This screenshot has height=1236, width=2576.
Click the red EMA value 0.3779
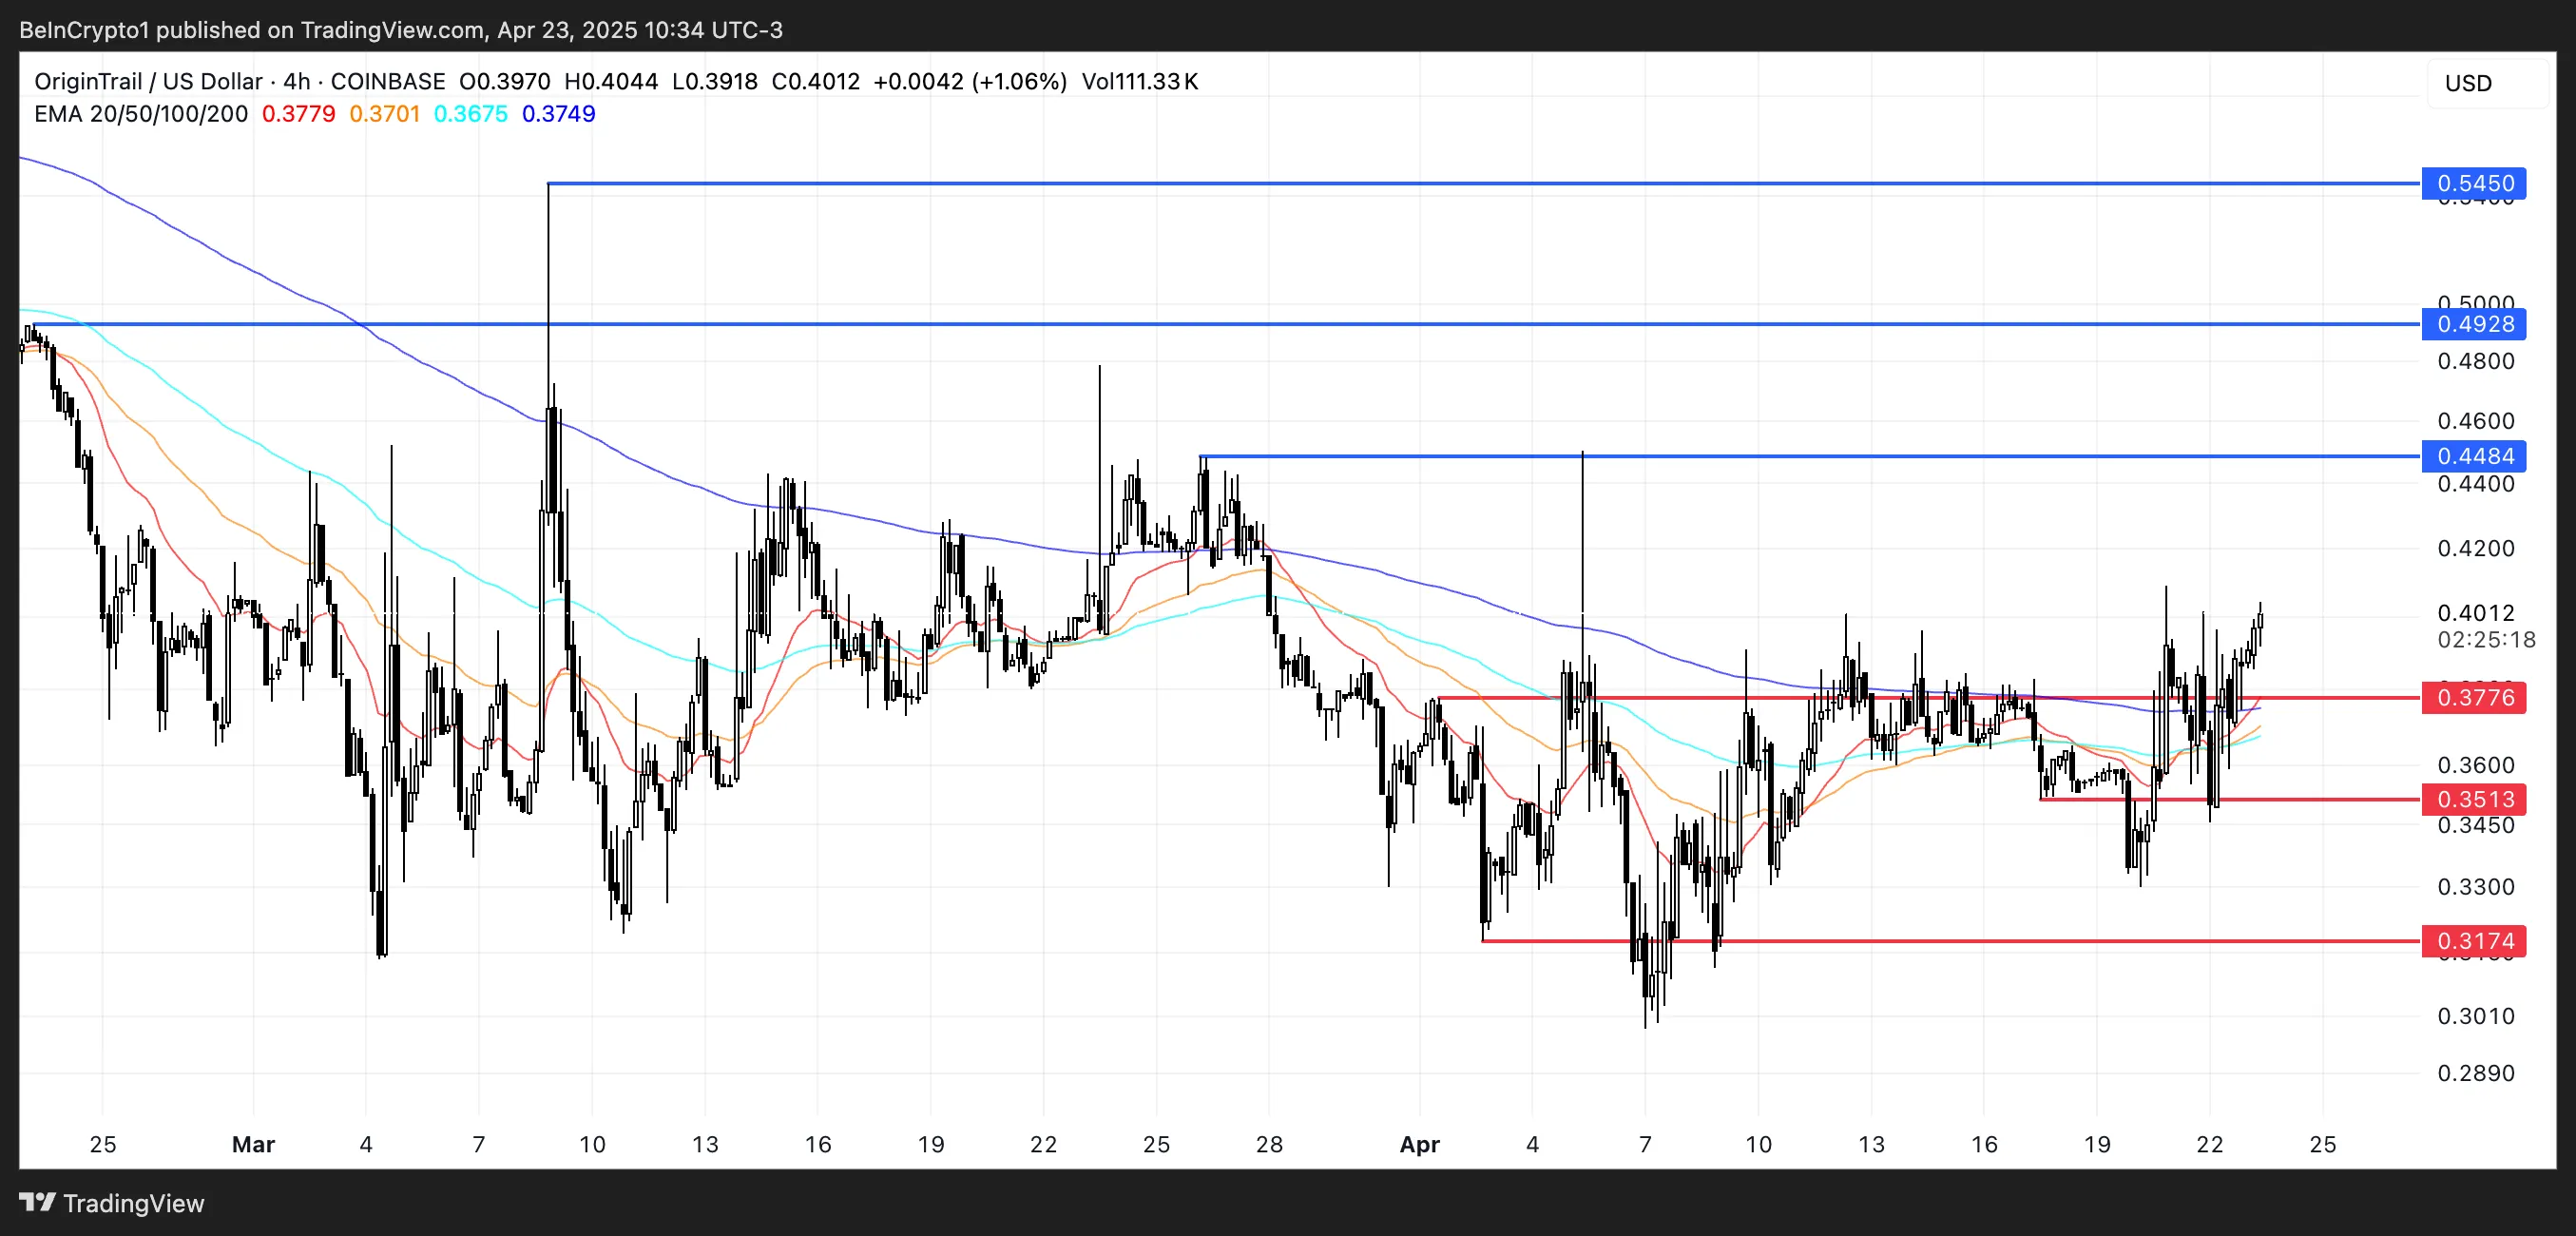299,114
